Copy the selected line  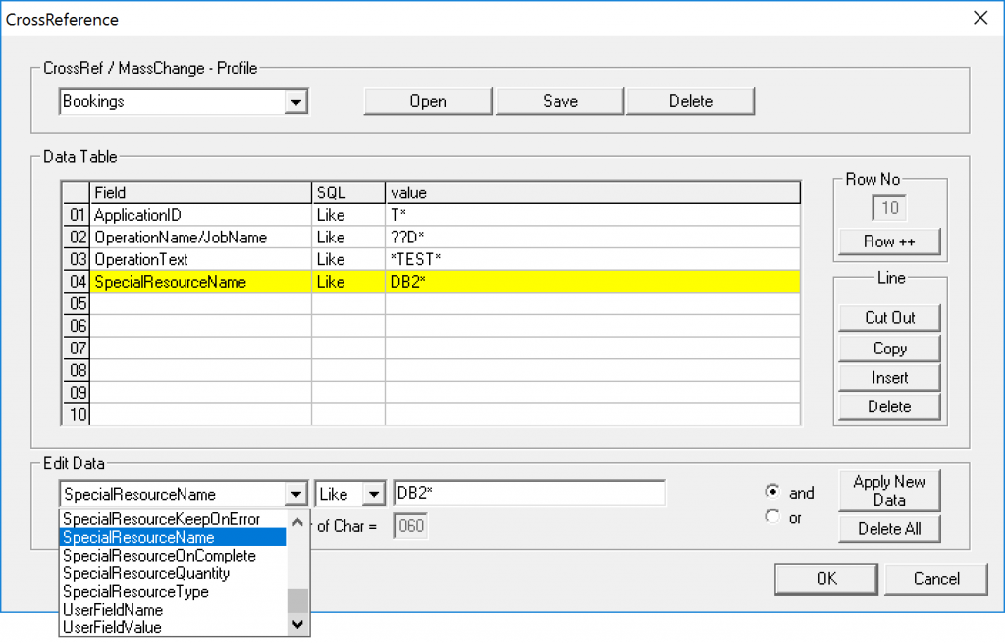(x=888, y=348)
